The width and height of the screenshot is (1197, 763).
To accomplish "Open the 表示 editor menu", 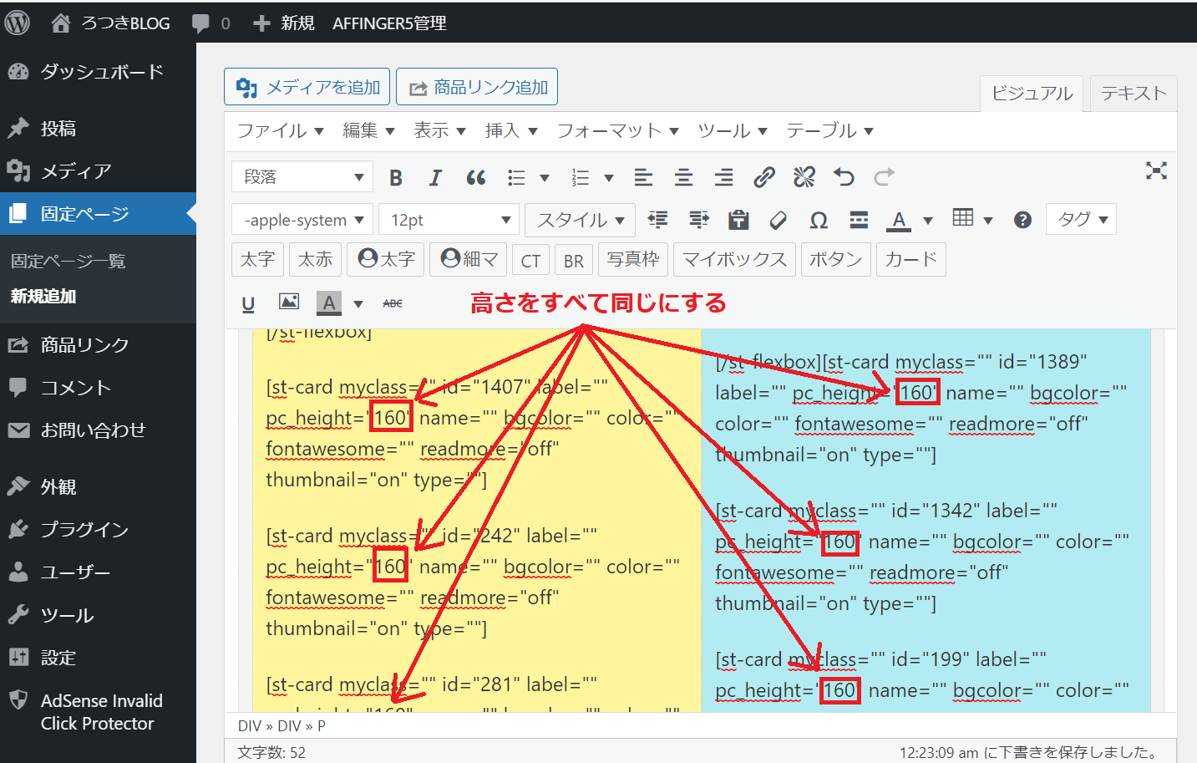I will tap(439, 130).
